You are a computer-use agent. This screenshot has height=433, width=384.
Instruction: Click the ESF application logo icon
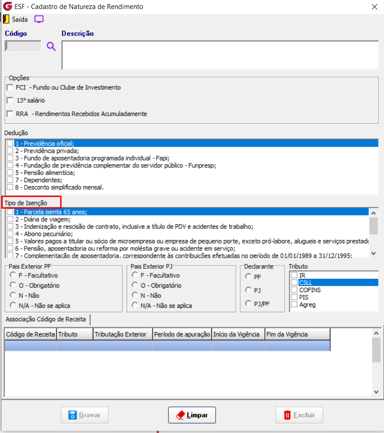(8, 6)
